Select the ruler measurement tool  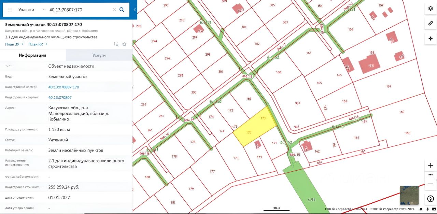click(431, 23)
